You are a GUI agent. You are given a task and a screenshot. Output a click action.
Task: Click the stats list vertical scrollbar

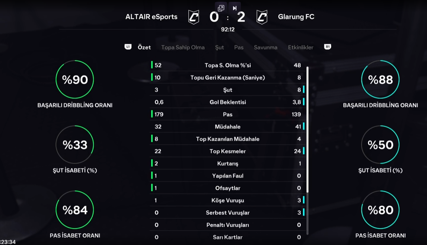click(307, 130)
